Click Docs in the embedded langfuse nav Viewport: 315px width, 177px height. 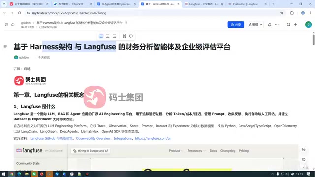pyautogui.click(x=213, y=151)
